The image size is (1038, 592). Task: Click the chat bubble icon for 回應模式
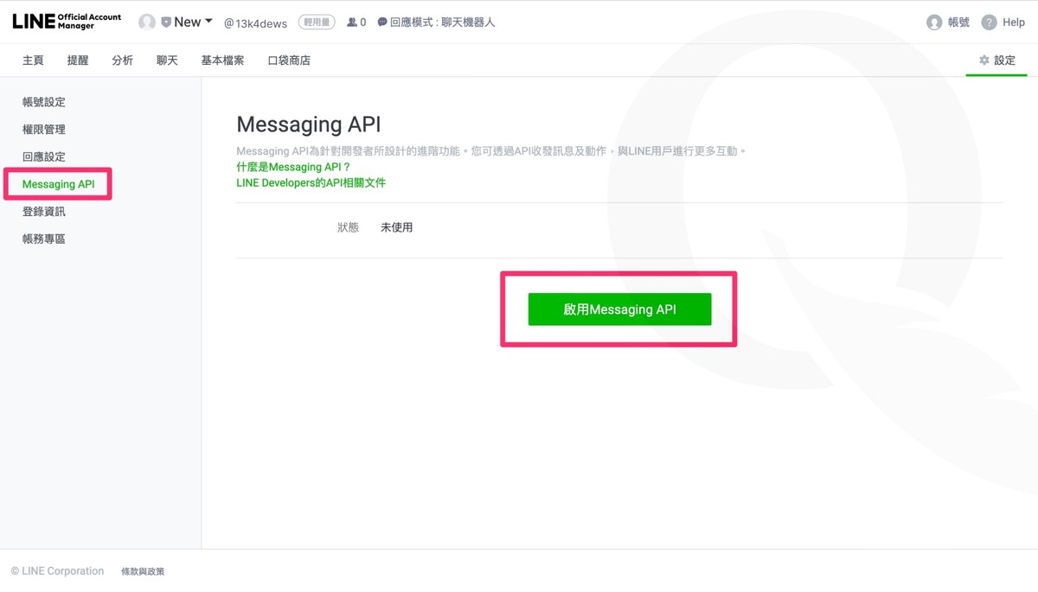coord(382,22)
